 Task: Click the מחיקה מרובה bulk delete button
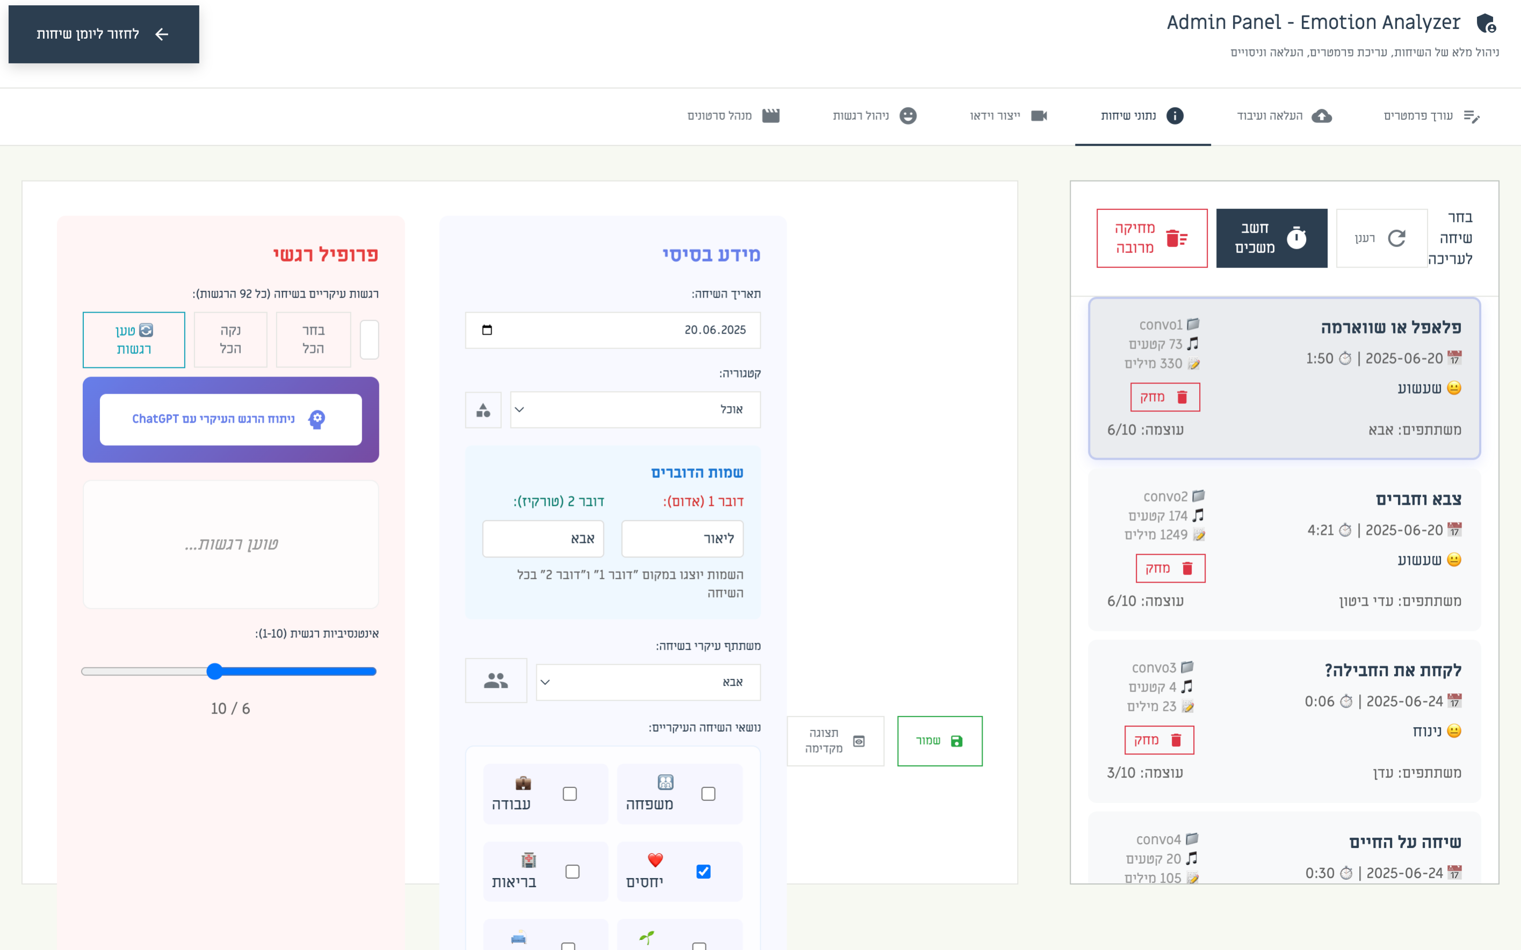(1151, 238)
